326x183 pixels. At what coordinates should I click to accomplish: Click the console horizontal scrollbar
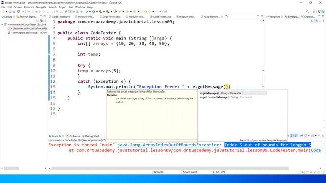(170, 168)
